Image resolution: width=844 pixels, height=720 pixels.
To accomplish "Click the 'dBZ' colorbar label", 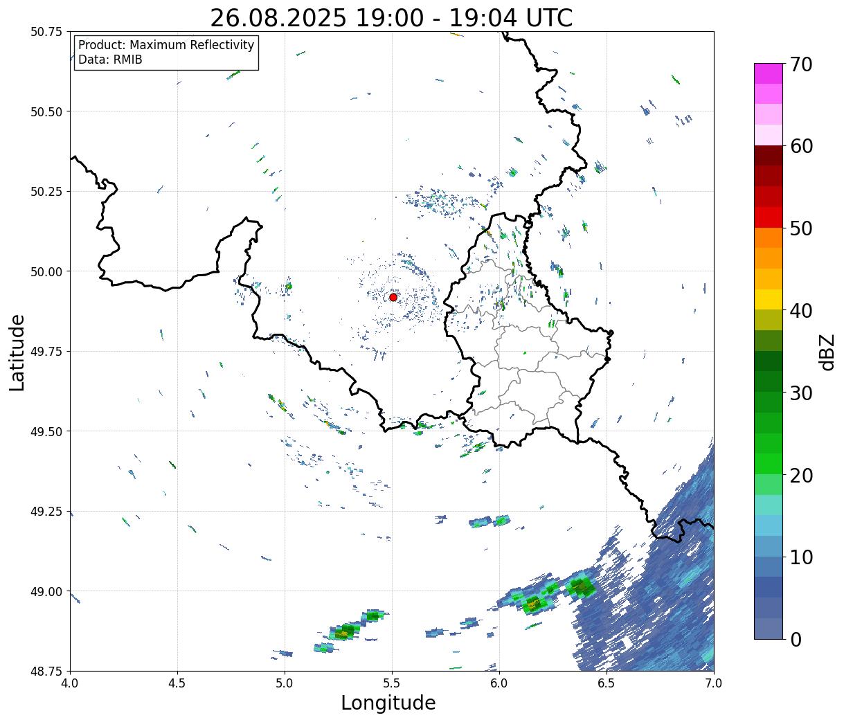I will pos(827,352).
